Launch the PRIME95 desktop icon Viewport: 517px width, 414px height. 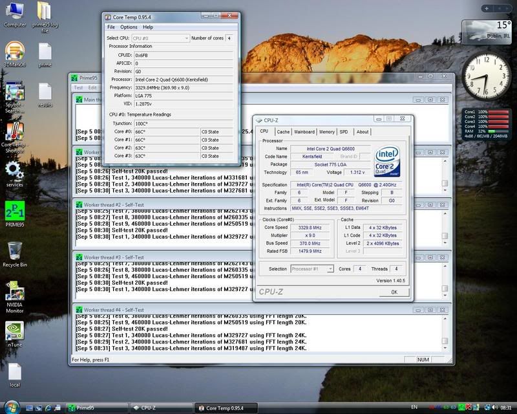click(15, 214)
